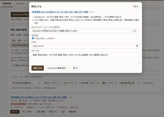Click 閉店にする button on the article row
Viewport: 164px width, 117px height.
[x=53, y=112]
